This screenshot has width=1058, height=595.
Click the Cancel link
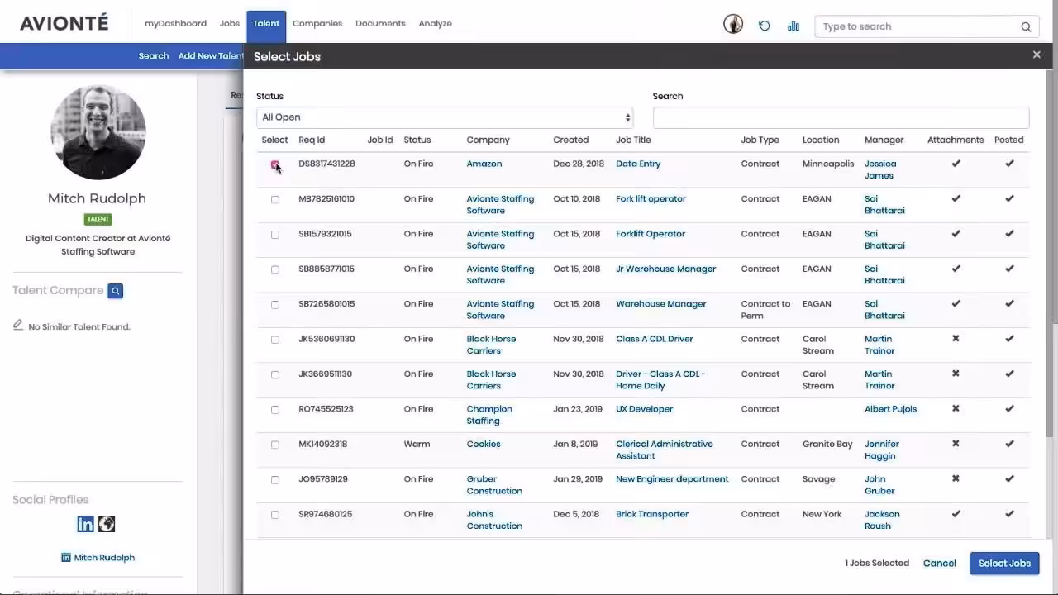coord(940,563)
